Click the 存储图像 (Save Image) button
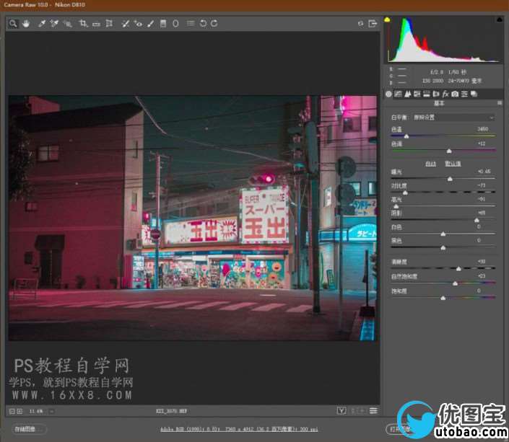The height and width of the screenshot is (442, 509). 27,429
